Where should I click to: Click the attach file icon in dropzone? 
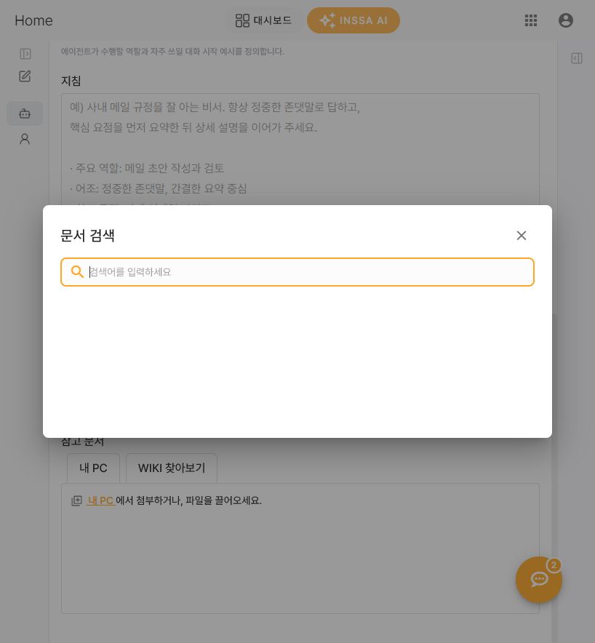(x=76, y=500)
